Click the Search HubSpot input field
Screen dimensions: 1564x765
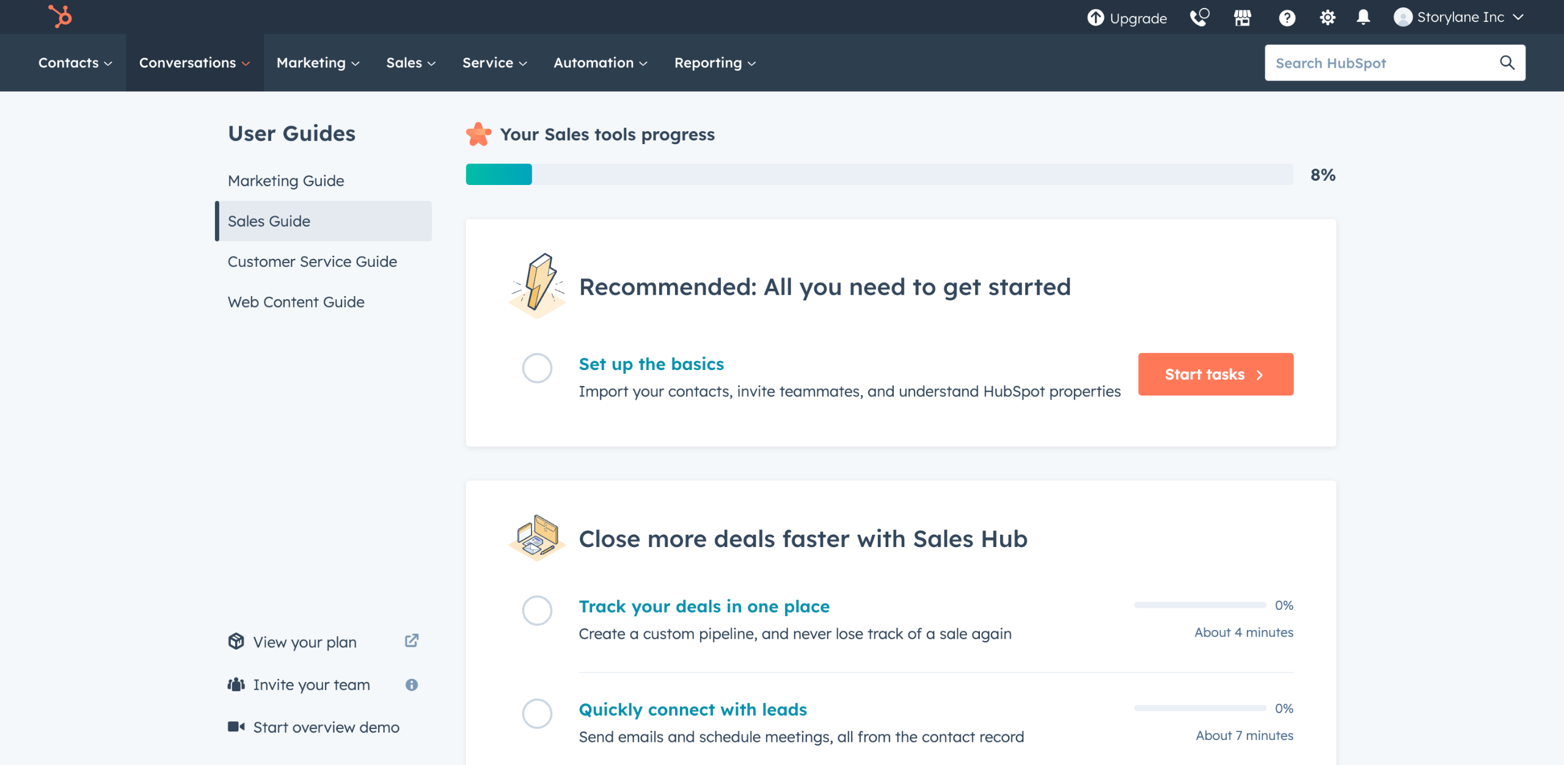[x=1395, y=62]
